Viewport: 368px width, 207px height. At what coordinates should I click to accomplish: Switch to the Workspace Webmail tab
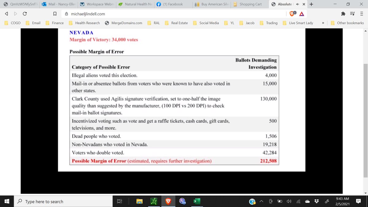97,4
